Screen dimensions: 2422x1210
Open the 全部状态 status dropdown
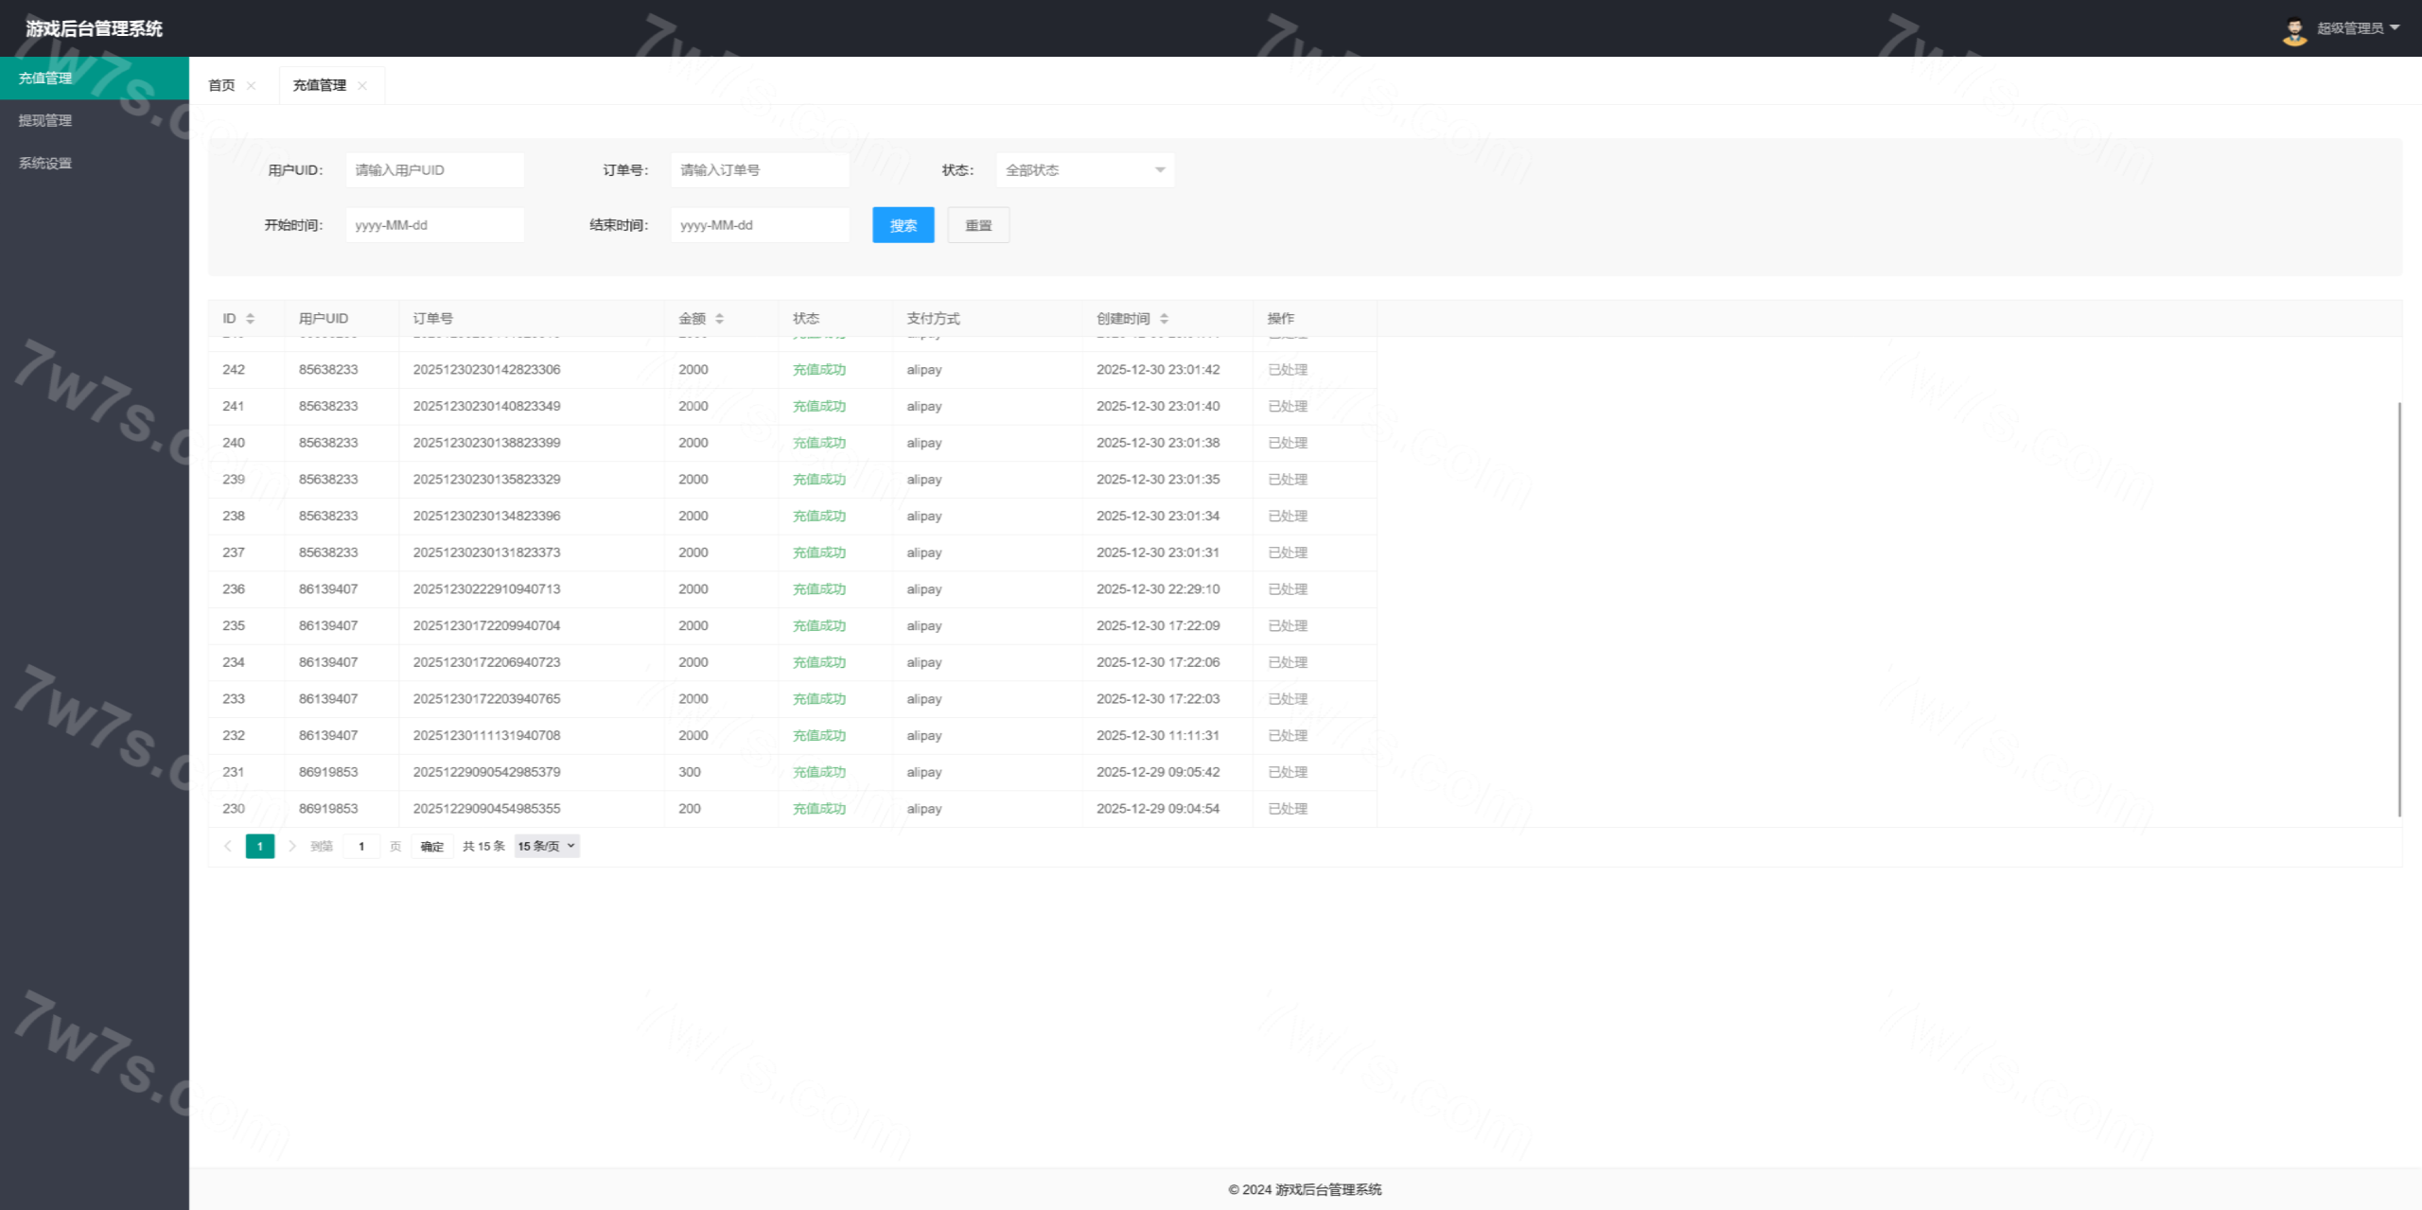(x=1084, y=170)
